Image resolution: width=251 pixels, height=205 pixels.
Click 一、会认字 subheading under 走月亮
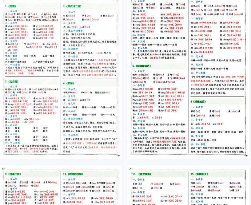11,86
